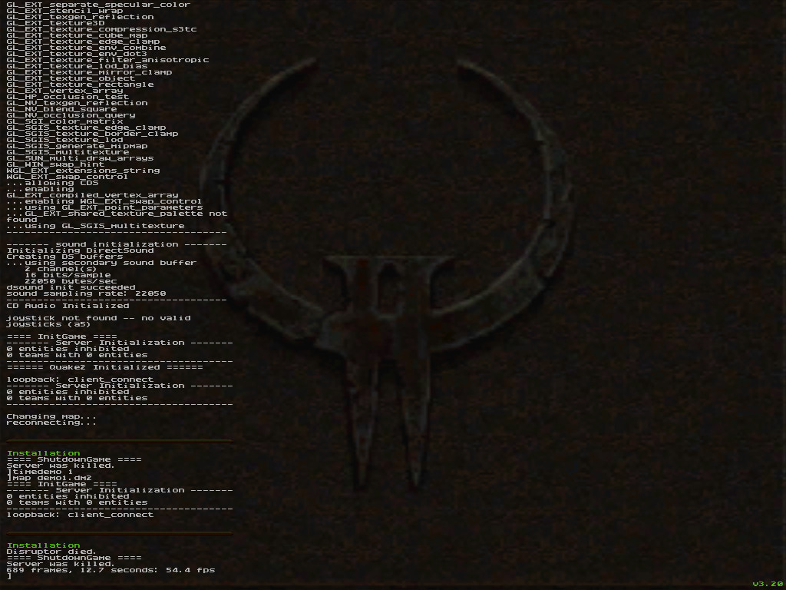Select the '22050 bytes/sec' value
786x590 pixels.
tap(71, 281)
